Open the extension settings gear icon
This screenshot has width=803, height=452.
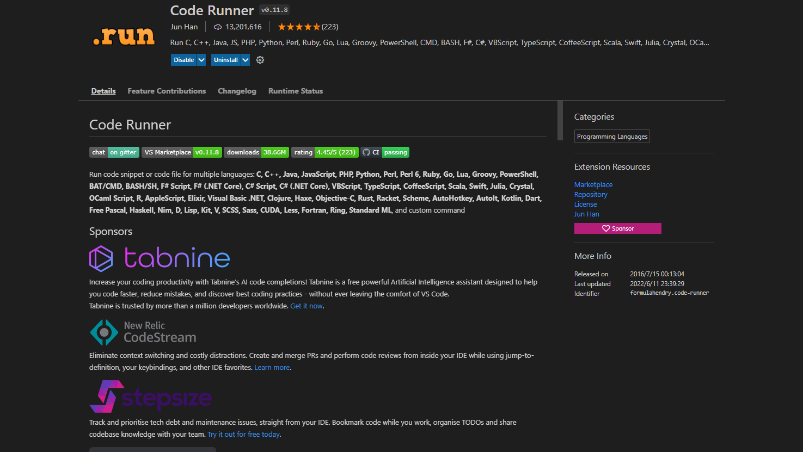(x=260, y=60)
